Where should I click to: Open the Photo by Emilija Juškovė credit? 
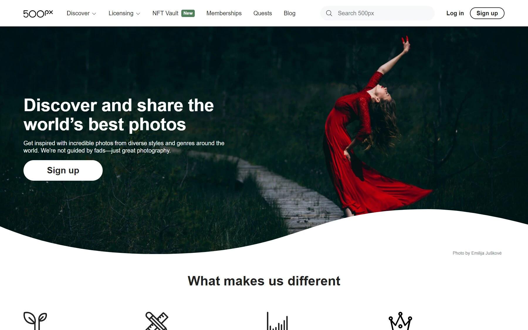point(477,253)
